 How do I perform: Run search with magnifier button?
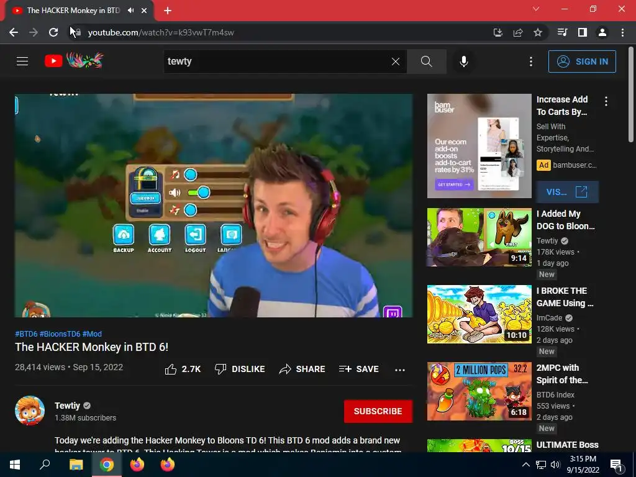point(426,61)
